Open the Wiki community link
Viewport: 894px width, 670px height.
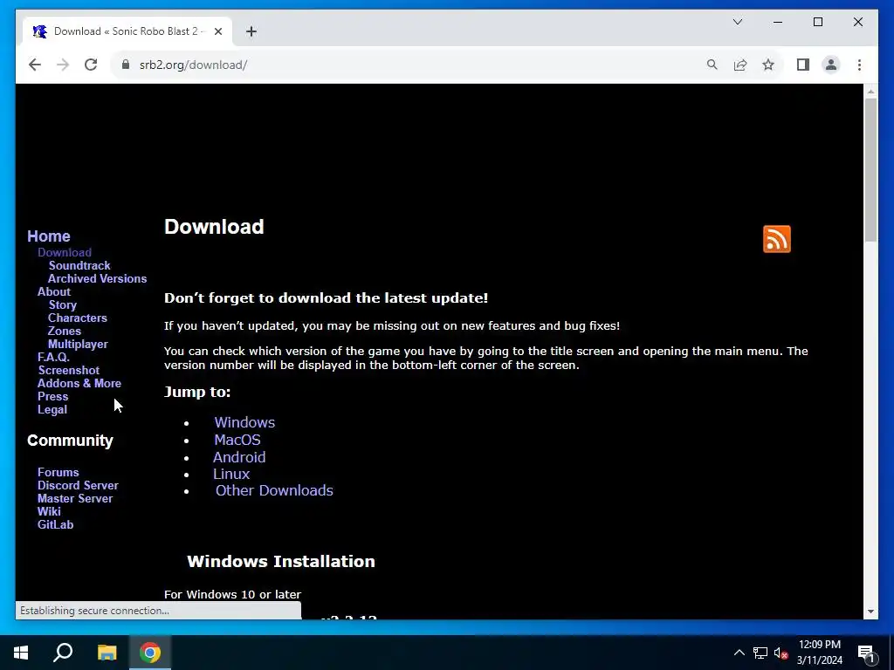(49, 511)
